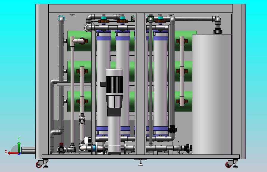Pick the bottom-right red caster wheel

(x=228, y=165)
